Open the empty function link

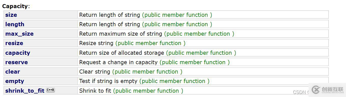click(15, 81)
